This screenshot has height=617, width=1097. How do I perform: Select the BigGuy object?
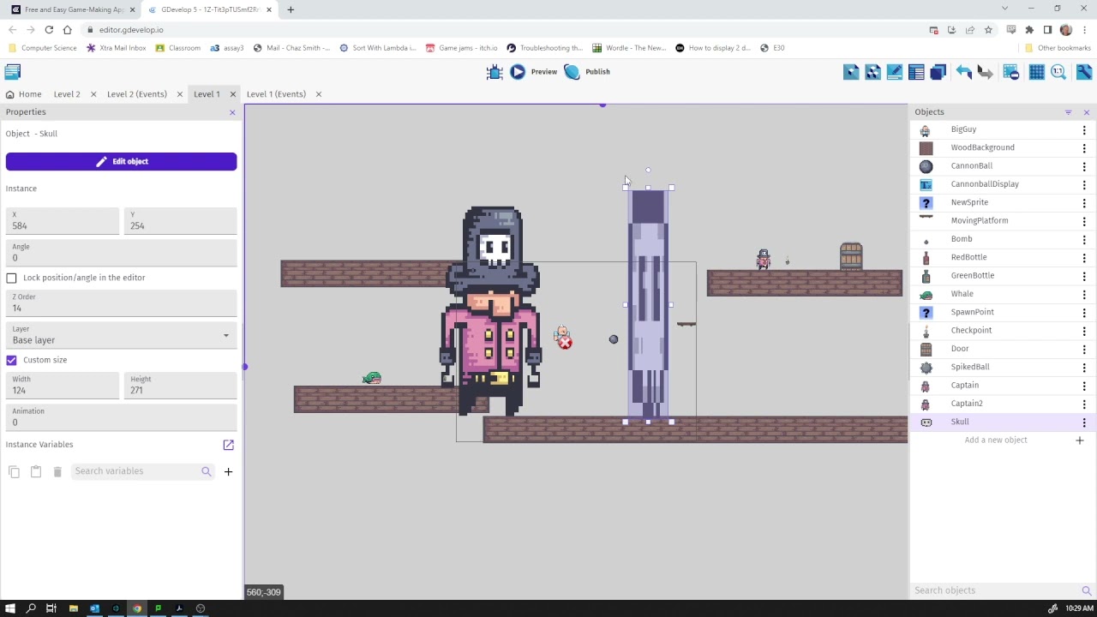click(x=963, y=129)
